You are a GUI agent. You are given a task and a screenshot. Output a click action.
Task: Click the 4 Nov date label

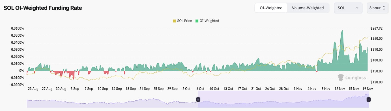click(312, 88)
